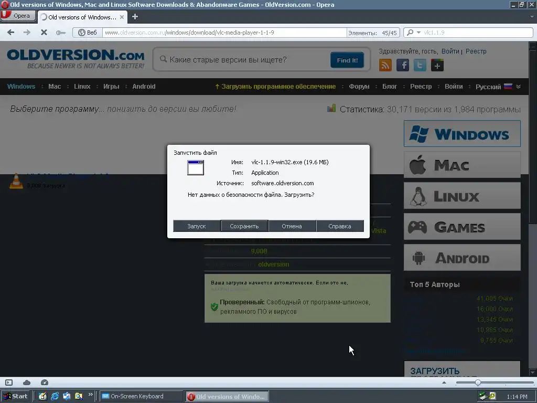
Task: Click the application file icon in dialog
Action: click(x=196, y=167)
